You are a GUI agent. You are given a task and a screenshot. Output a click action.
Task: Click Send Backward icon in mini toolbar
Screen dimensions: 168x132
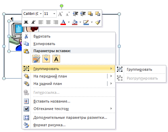tap(98, 14)
